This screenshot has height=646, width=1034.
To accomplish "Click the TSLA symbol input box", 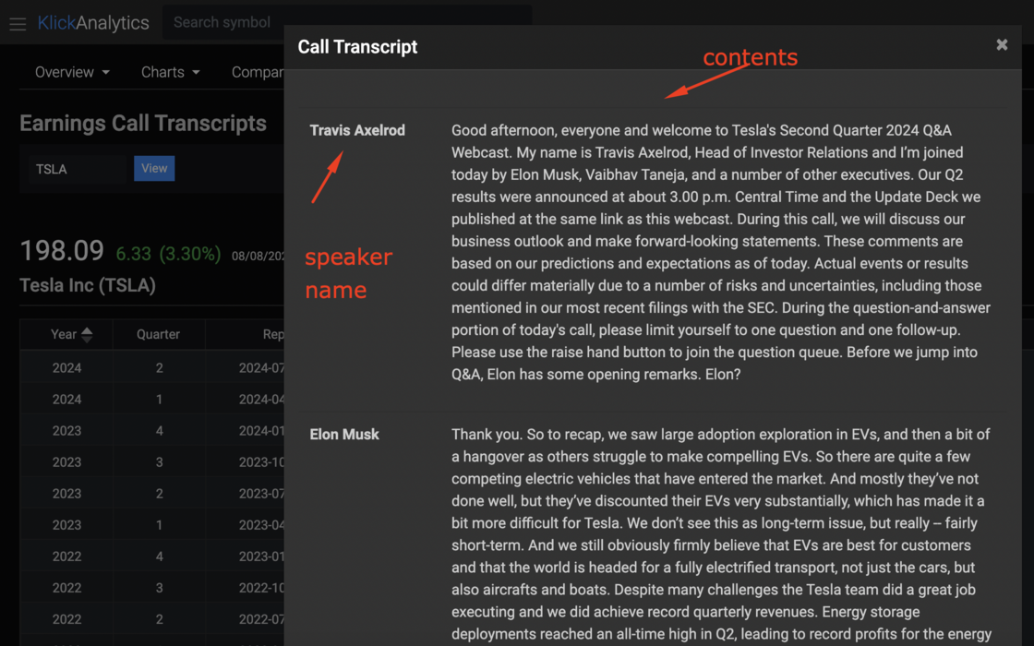I will point(77,169).
